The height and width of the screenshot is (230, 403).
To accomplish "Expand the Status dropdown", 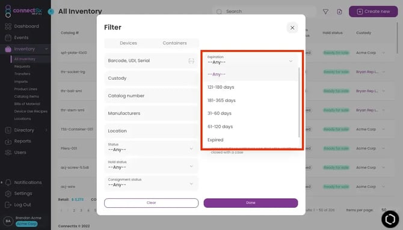I will [151, 148].
